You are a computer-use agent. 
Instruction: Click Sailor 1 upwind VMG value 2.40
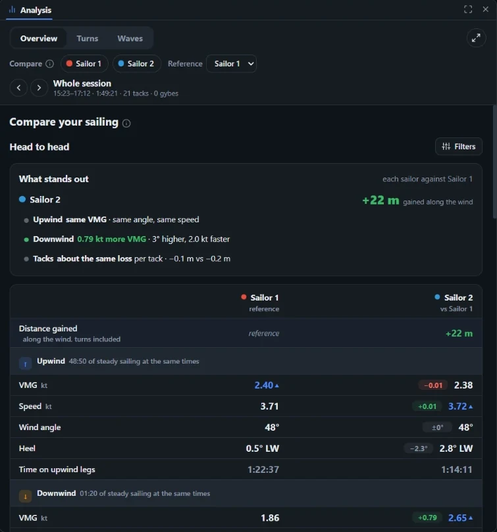pyautogui.click(x=267, y=385)
